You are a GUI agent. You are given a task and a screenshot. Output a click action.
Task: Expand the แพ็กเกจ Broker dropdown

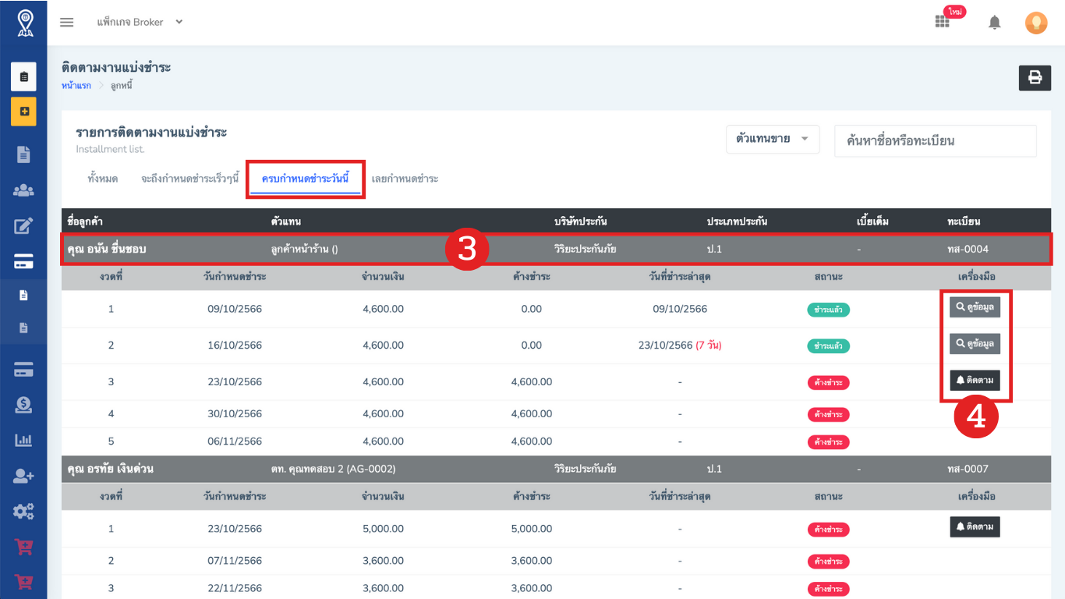point(140,22)
